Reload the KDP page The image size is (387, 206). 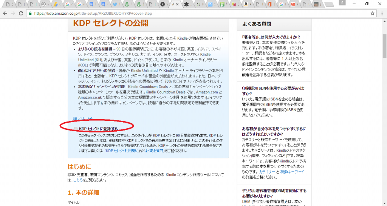[x=21, y=14]
